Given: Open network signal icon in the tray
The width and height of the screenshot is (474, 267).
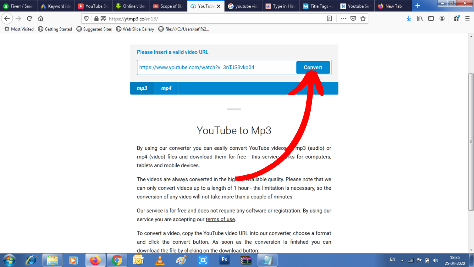Looking at the screenshot, I should [411, 260].
